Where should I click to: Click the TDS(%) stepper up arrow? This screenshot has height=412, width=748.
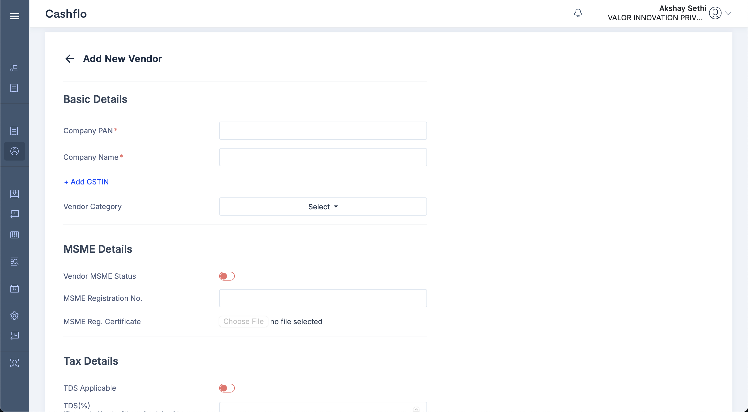tap(416, 409)
